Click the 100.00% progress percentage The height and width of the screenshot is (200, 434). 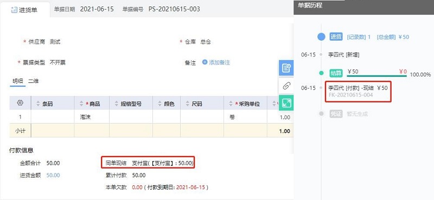point(420,74)
